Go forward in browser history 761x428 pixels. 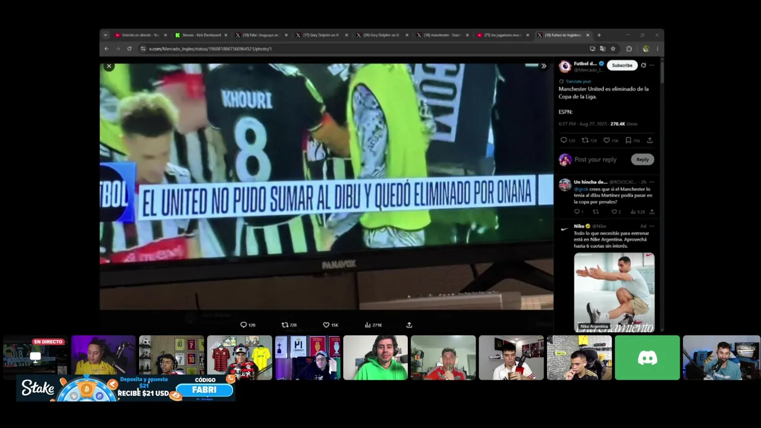(x=118, y=49)
